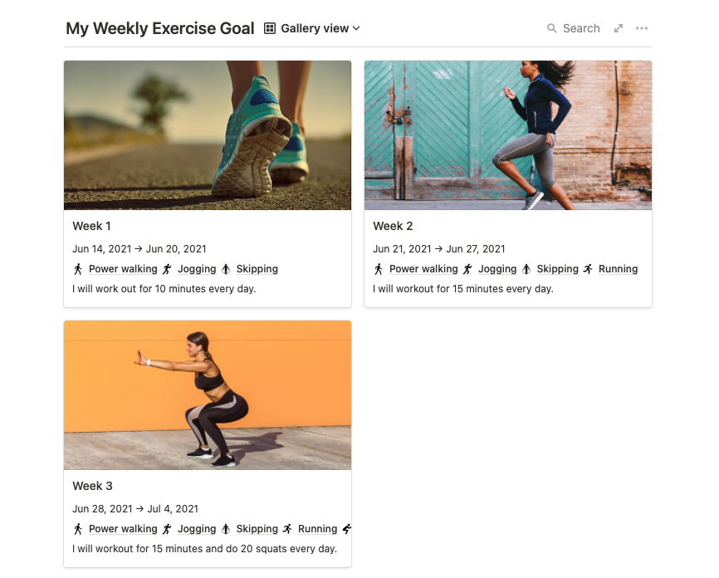Click Jogging tag icon in Week 1
The width and height of the screenshot is (719, 578).
(167, 269)
